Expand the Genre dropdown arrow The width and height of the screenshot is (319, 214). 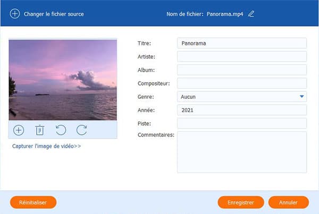coord(301,97)
